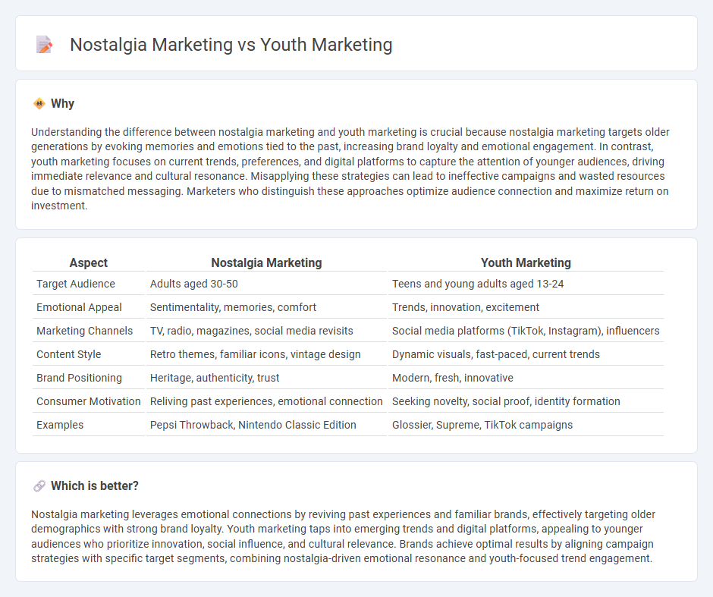Select the page title Nostalgia Marketing vs Youth Marketing
713x597 pixels.
[x=231, y=45]
